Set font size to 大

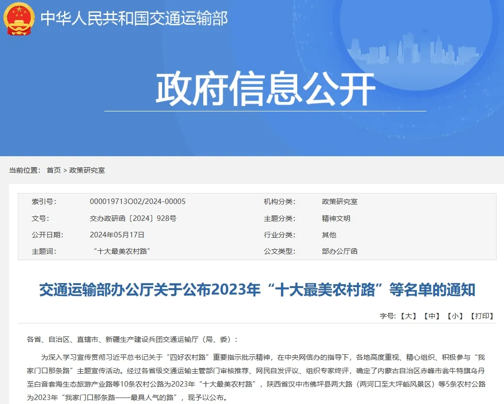pyautogui.click(x=408, y=316)
